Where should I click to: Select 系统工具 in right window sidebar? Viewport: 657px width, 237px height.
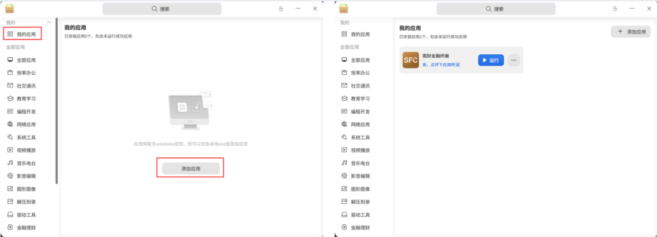pos(356,137)
